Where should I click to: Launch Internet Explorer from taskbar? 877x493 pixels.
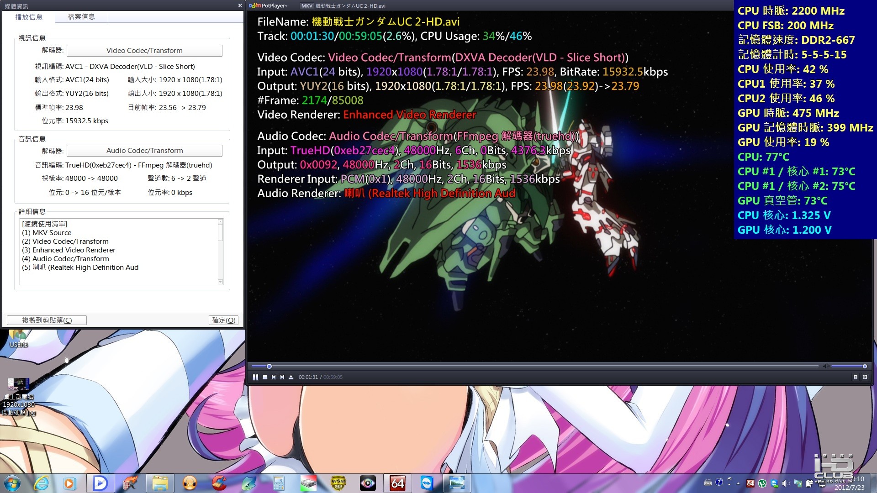point(41,483)
